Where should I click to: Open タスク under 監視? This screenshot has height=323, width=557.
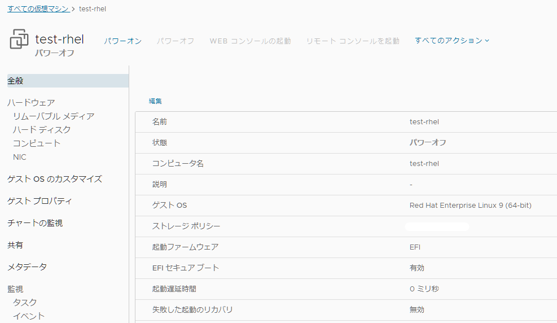click(25, 303)
